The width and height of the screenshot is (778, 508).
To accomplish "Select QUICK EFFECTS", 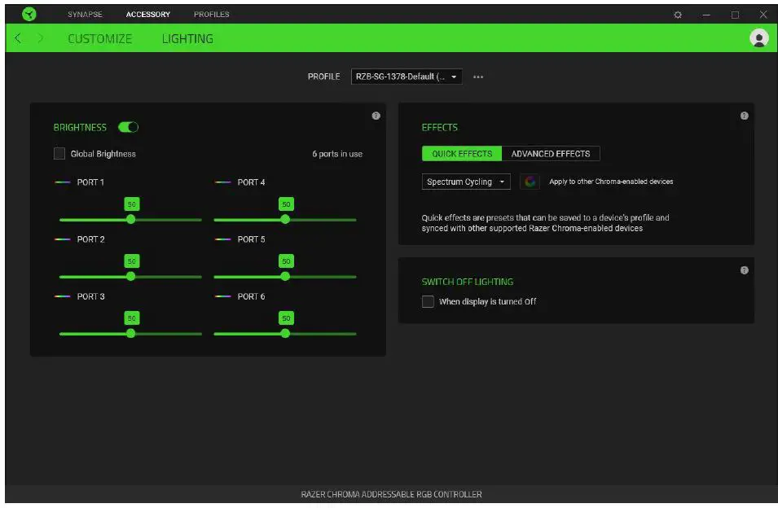I will point(461,153).
